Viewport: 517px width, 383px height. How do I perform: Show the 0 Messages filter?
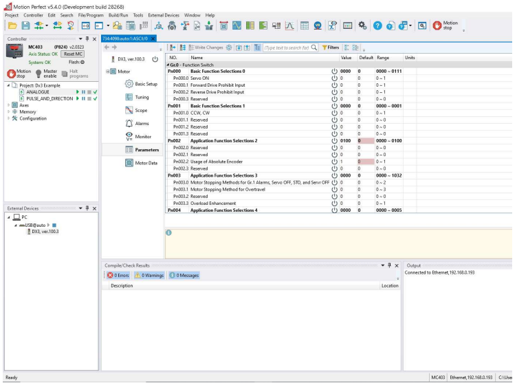click(184, 275)
